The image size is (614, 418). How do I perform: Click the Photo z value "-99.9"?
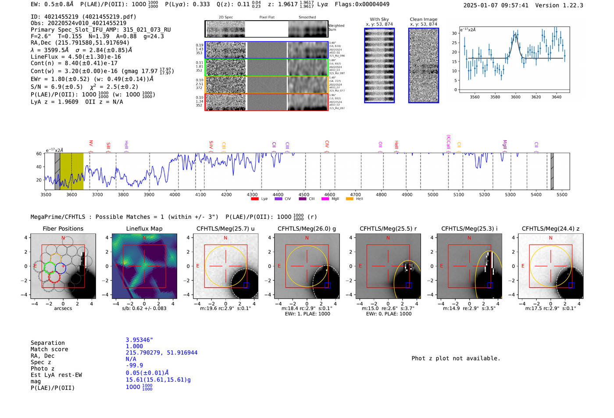pyautogui.click(x=134, y=365)
